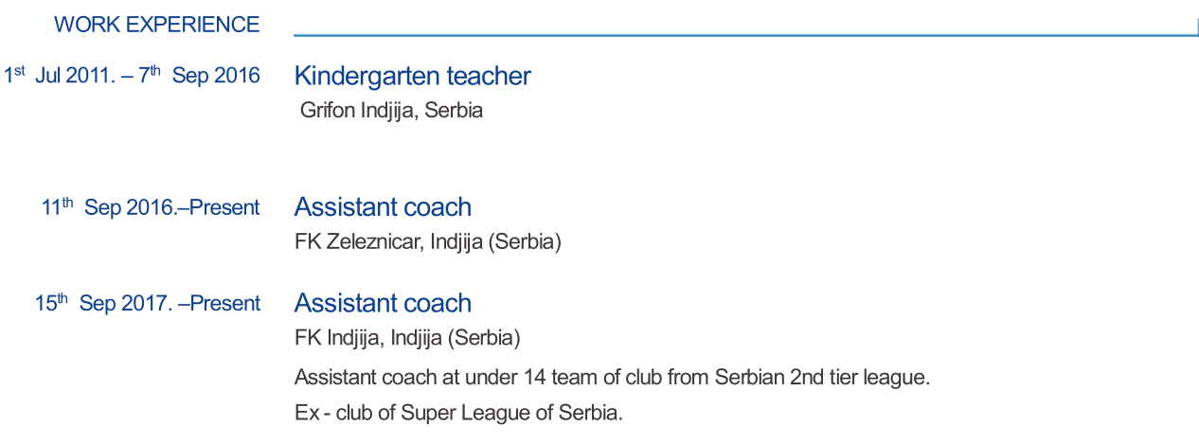
Task: Click the under 14 team description sentence
Action: click(x=612, y=378)
